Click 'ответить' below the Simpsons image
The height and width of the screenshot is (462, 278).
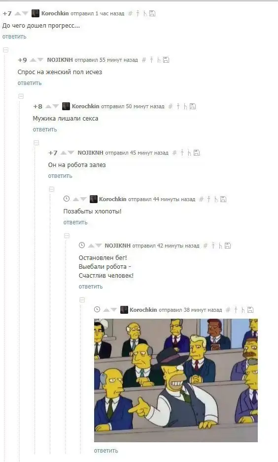click(x=106, y=451)
